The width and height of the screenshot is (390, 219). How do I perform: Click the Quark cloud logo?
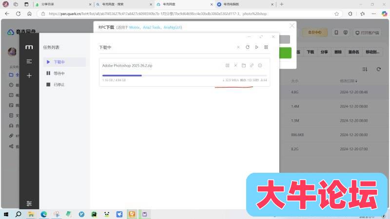(11, 32)
